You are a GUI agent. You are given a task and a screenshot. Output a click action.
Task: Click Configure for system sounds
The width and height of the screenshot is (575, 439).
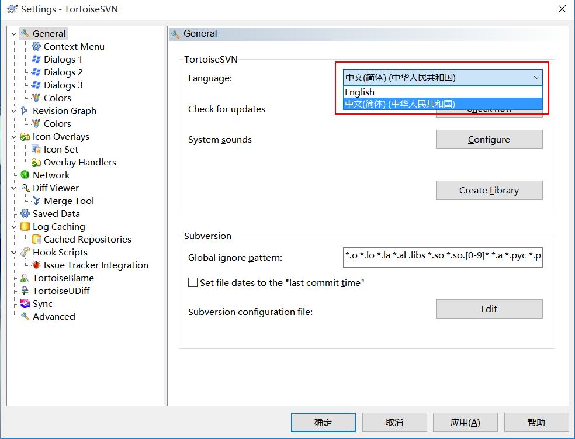click(489, 139)
